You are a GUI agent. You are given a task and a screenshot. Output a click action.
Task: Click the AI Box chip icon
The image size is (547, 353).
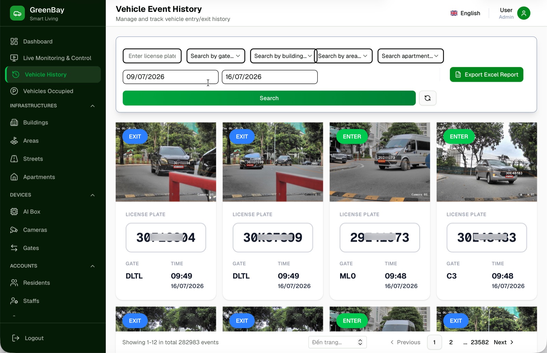click(14, 211)
